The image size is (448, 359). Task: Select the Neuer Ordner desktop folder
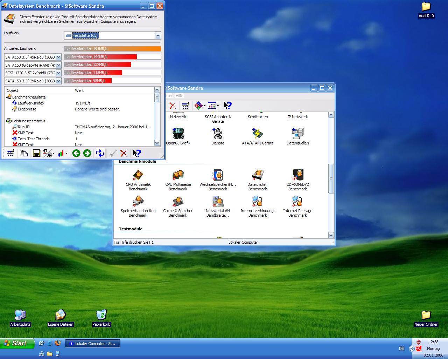(x=426, y=318)
